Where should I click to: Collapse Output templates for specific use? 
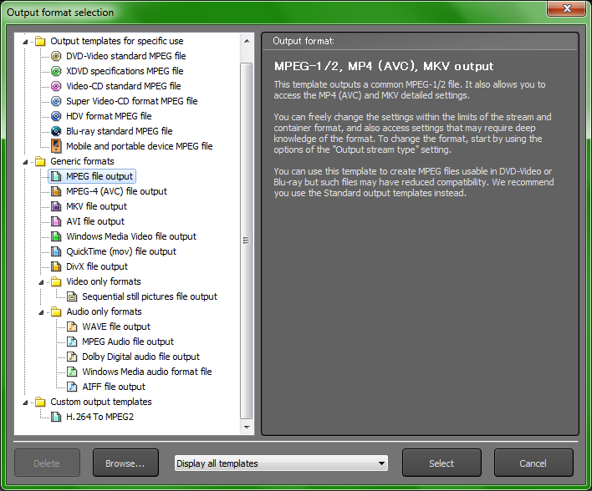(25, 42)
